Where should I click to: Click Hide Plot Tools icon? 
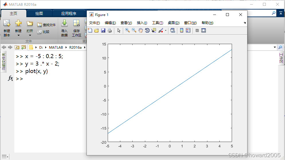(x=197, y=31)
